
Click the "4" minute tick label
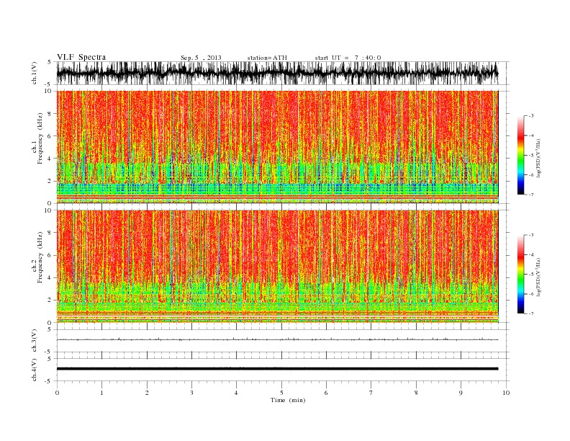pos(236,393)
